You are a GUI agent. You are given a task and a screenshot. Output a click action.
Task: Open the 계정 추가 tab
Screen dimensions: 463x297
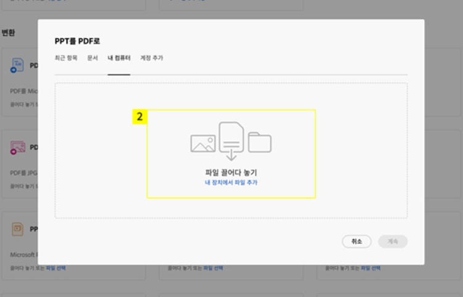[x=151, y=58]
